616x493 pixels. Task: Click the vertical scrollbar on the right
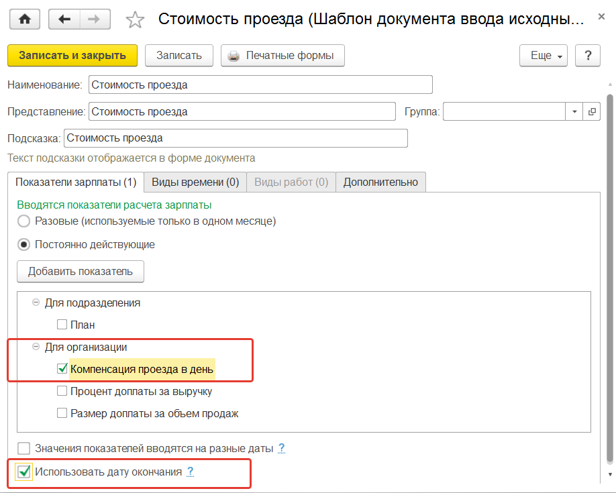coord(610,268)
